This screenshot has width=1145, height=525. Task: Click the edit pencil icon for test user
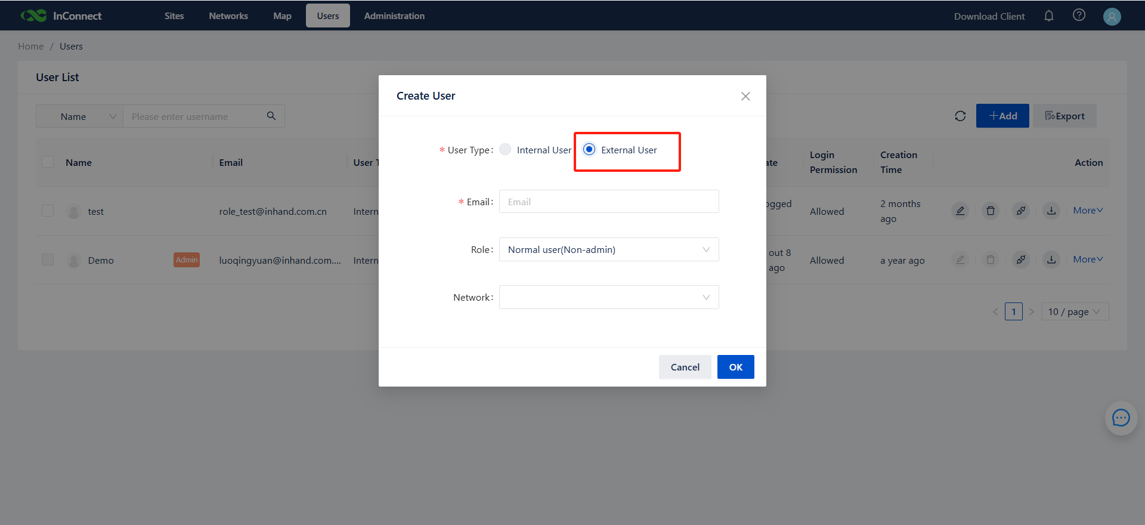[x=960, y=211]
